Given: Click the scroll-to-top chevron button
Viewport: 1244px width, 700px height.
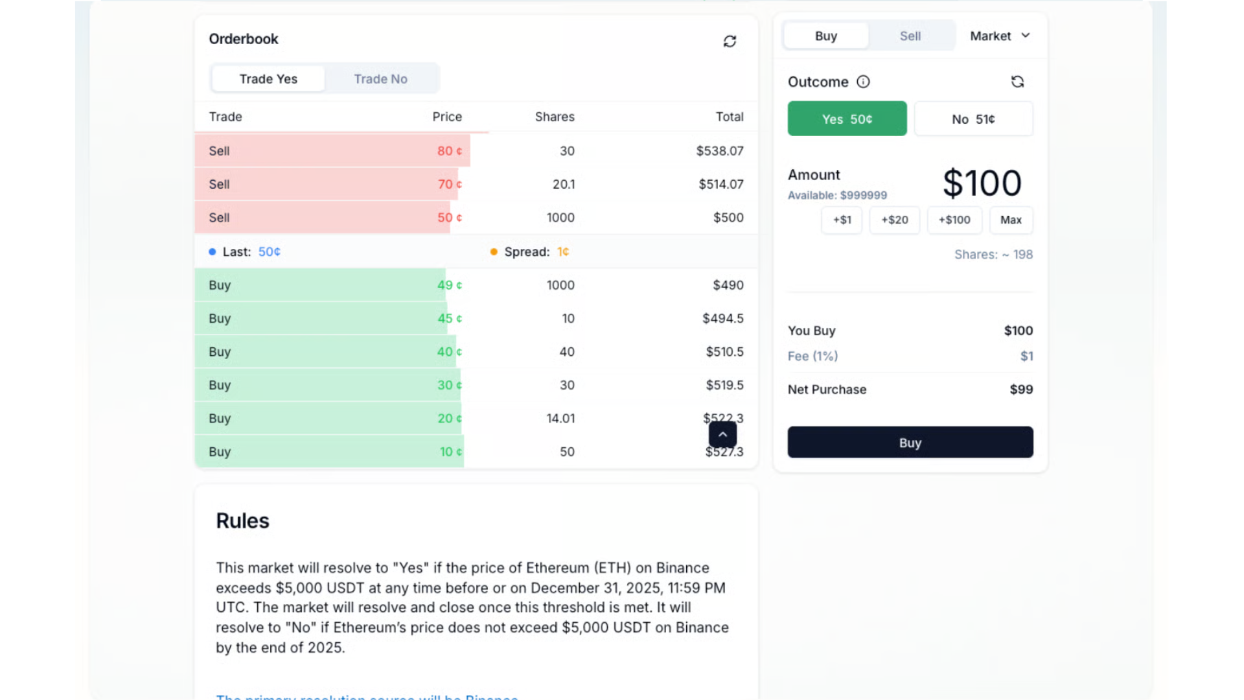Looking at the screenshot, I should click(x=722, y=434).
